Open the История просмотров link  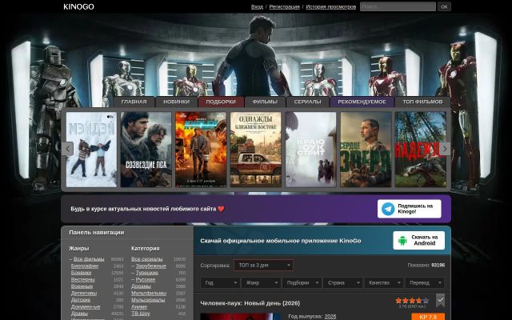[330, 6]
